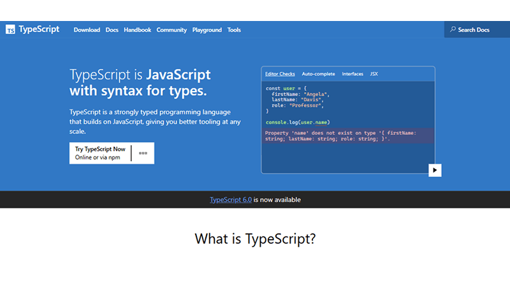The height and width of the screenshot is (283, 510).
Task: Click the TypeScript wordmark in header
Action: 39,29
